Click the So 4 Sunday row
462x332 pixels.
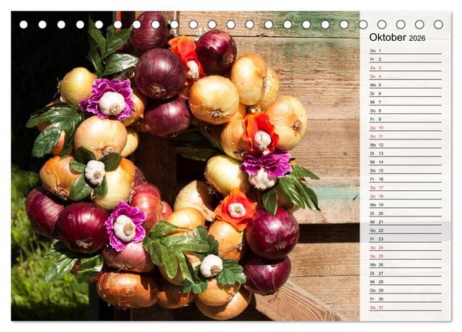tap(406, 76)
